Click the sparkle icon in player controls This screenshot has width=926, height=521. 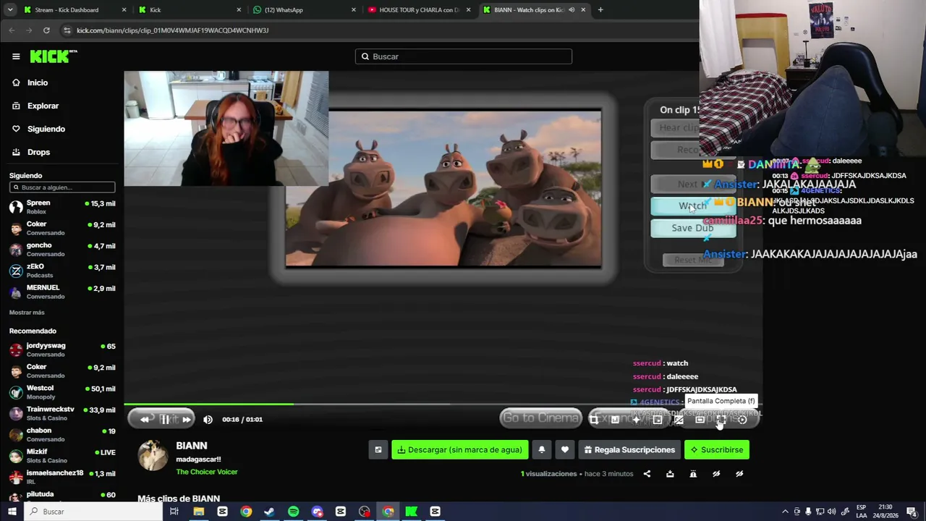(636, 419)
